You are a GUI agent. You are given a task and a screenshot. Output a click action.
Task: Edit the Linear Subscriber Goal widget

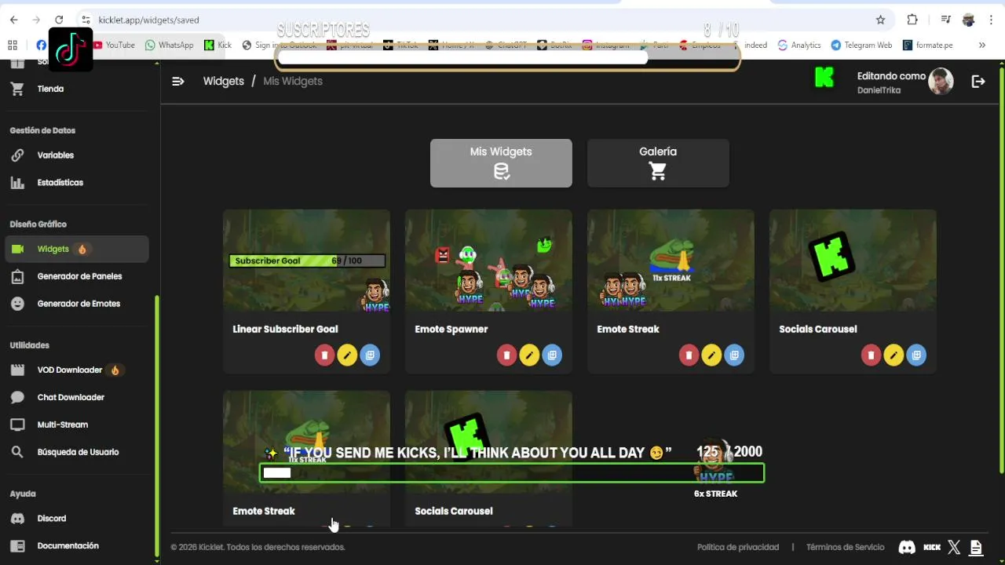coord(347,355)
